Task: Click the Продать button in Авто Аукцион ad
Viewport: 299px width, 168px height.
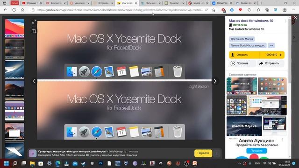Action: coord(256,151)
